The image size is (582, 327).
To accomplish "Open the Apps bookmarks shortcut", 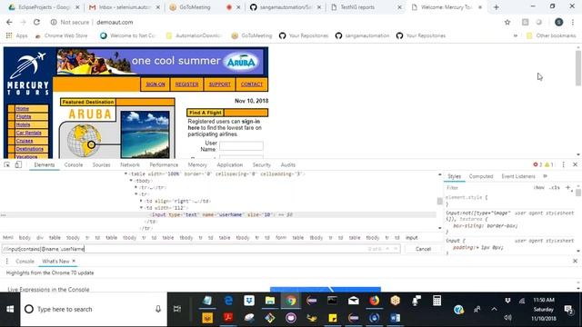I will click(x=16, y=35).
